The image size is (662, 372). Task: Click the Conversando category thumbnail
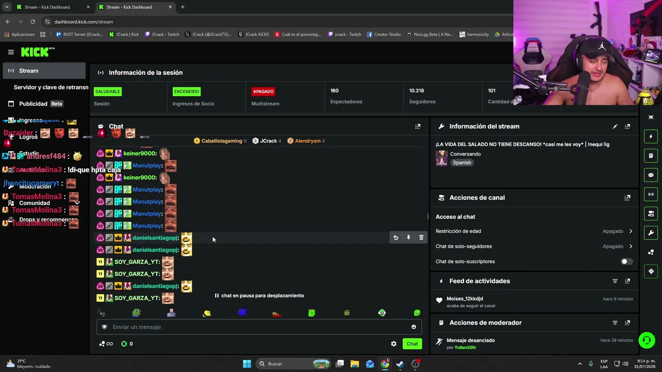click(x=442, y=158)
